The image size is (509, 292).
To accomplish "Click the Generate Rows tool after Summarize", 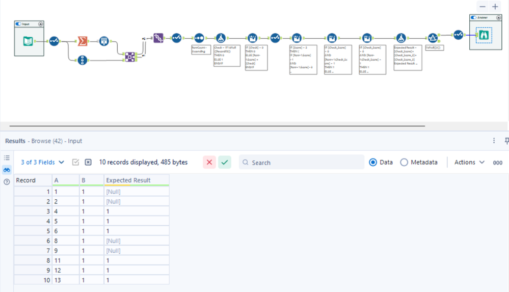I will click(x=104, y=41).
